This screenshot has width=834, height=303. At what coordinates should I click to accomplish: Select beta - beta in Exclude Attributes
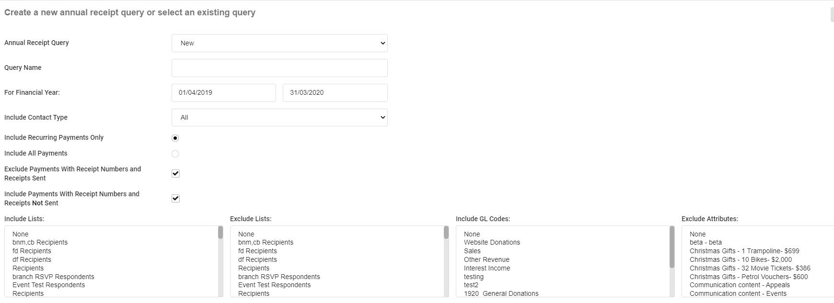[706, 242]
